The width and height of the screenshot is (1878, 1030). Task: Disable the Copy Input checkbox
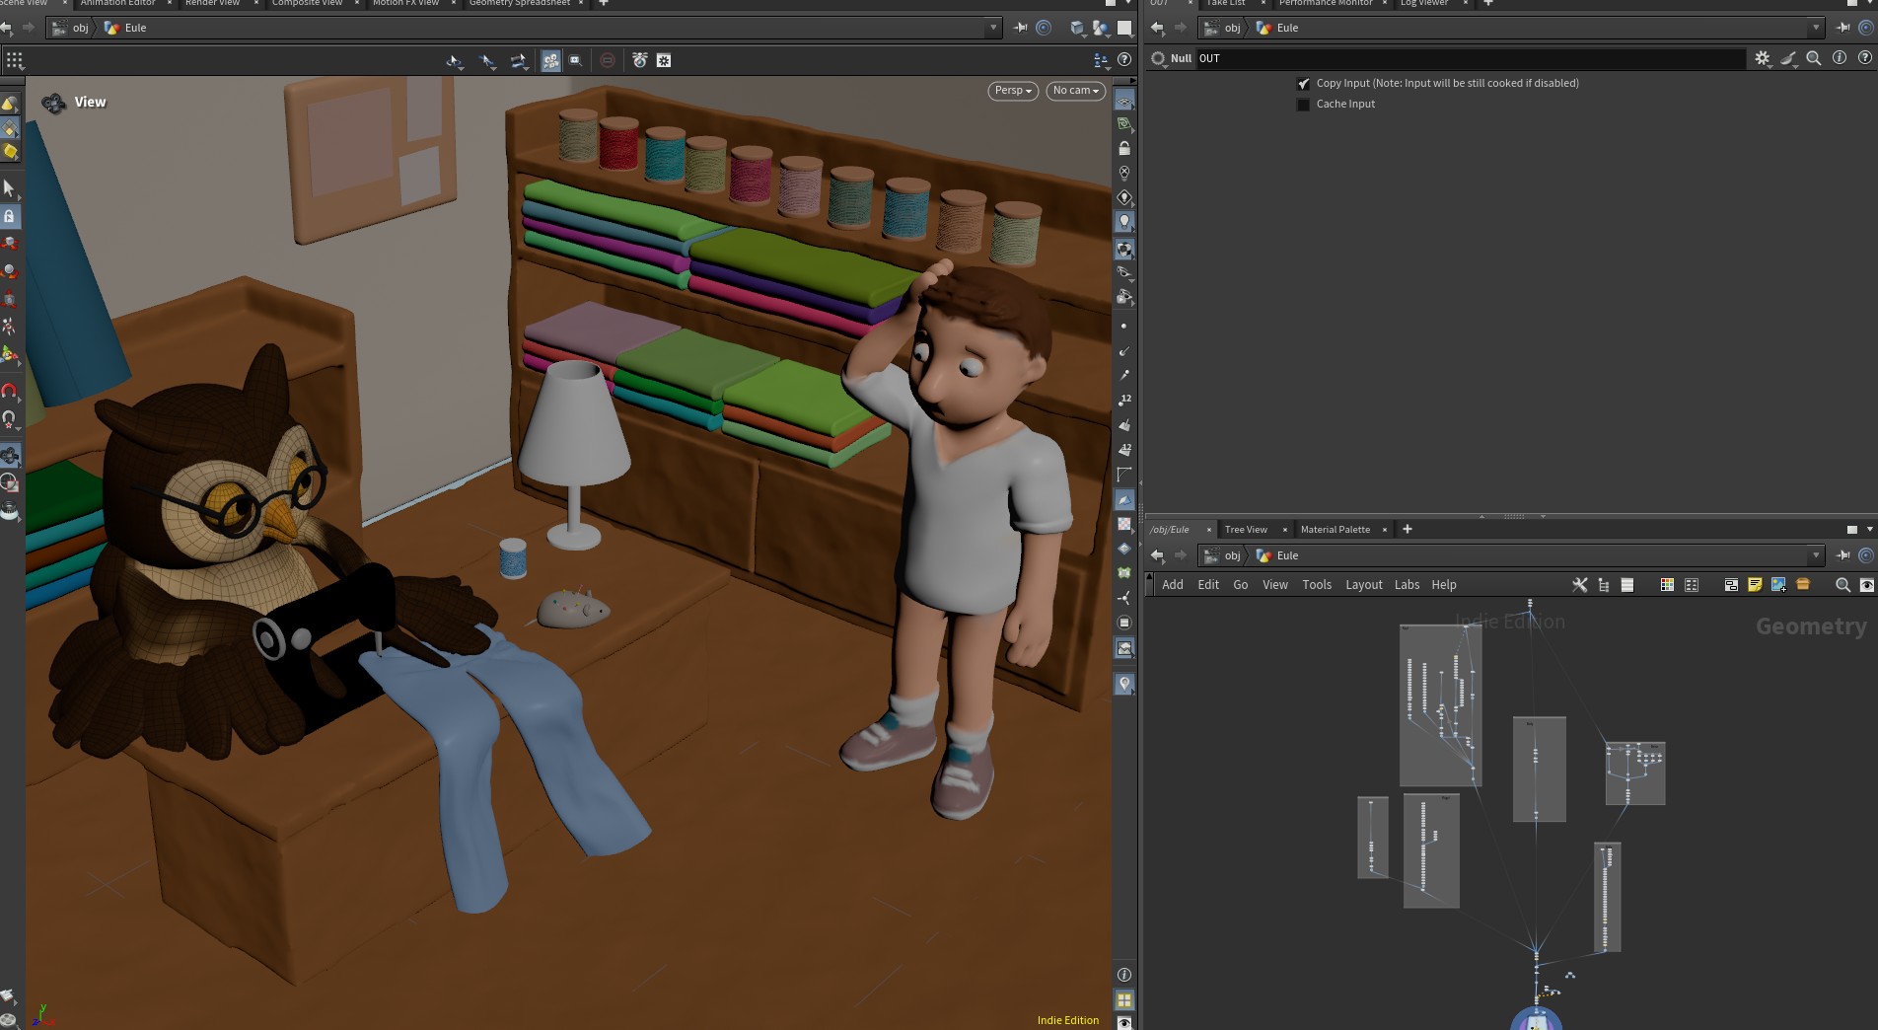pyautogui.click(x=1303, y=84)
